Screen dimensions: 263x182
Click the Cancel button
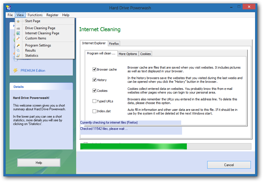tap(229, 165)
